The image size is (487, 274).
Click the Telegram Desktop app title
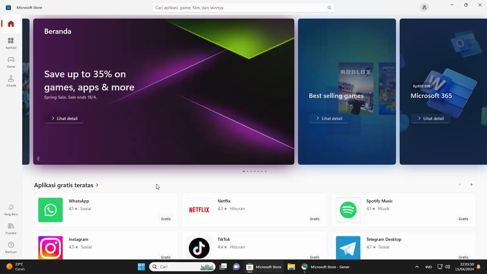(x=384, y=239)
